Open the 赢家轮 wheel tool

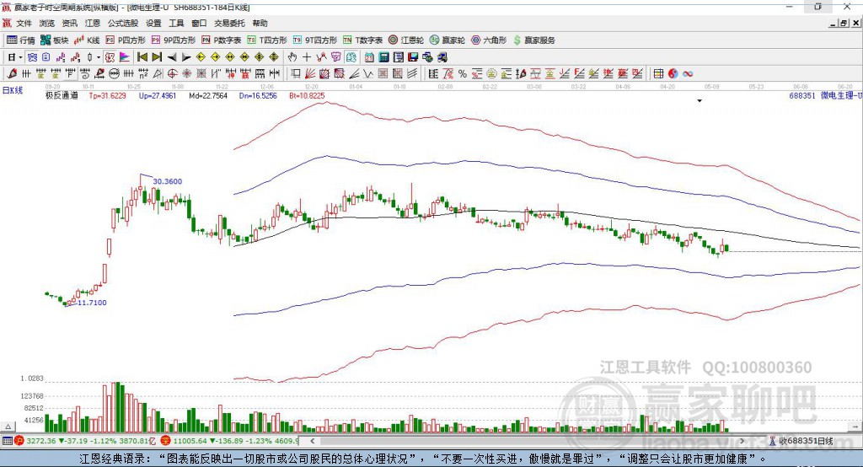448,40
